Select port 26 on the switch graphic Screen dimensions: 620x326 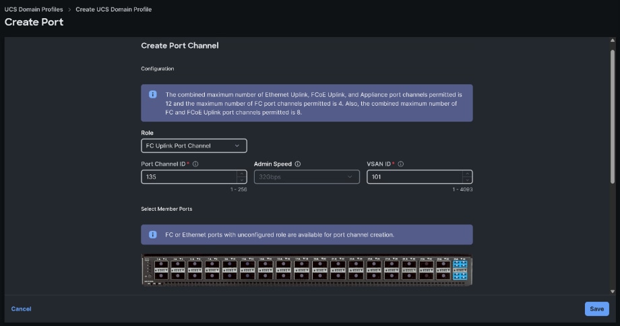[x=373, y=275]
